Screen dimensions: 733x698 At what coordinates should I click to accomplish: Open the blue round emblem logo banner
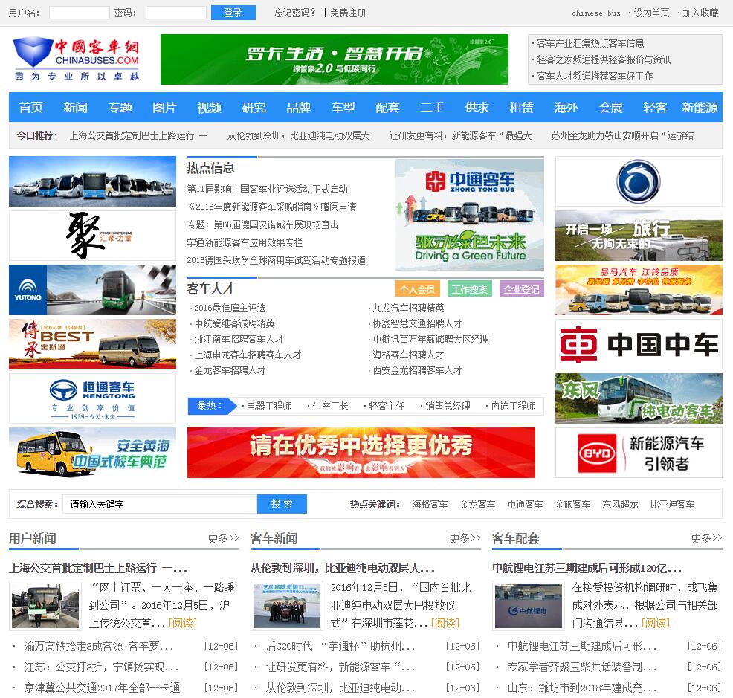pyautogui.click(x=639, y=182)
